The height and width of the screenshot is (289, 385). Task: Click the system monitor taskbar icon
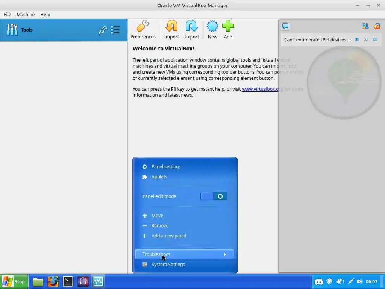98,281
